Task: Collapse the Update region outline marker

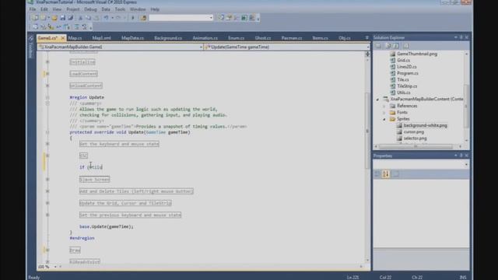Action: (47, 97)
